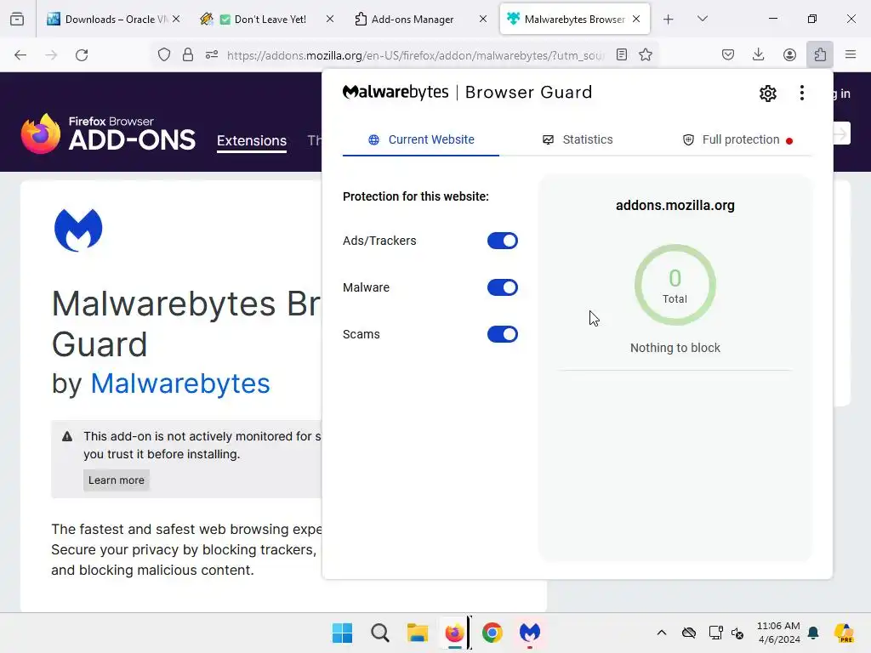Open notification bell in system tray
Viewport: 871px width, 653px height.
coord(813,633)
